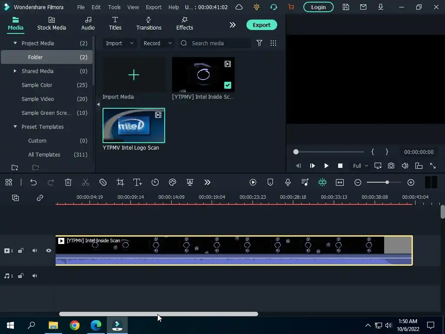Collapse media panel side arrow

(x=98, y=104)
